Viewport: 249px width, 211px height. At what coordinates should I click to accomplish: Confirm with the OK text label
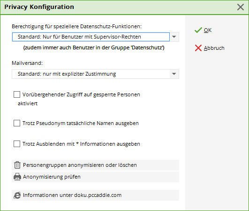[x=208, y=30]
